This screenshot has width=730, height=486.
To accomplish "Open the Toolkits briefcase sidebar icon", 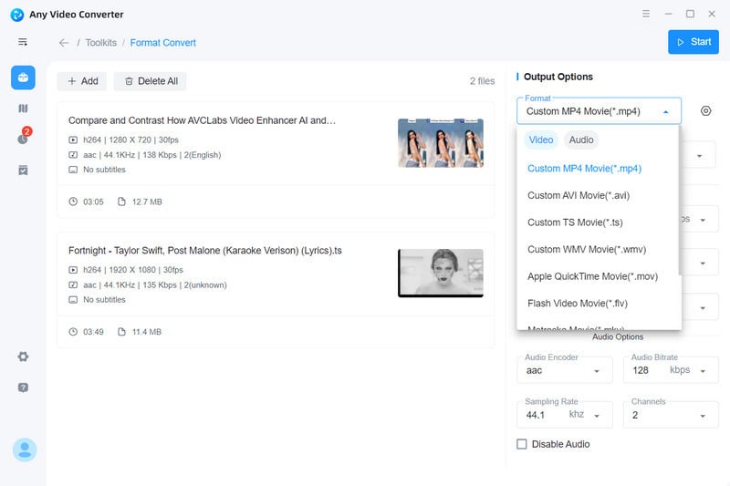I will click(23, 78).
